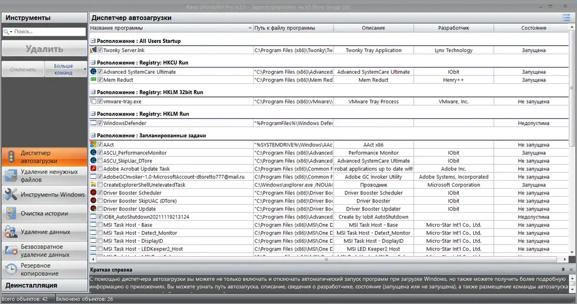The height and width of the screenshot is (304, 577).
Task: Collapse the Registry: HKLM Run group
Action: click(x=93, y=114)
